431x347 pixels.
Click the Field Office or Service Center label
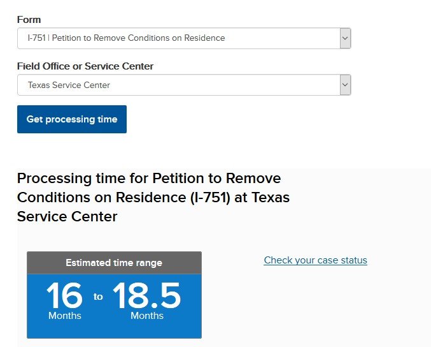point(85,66)
